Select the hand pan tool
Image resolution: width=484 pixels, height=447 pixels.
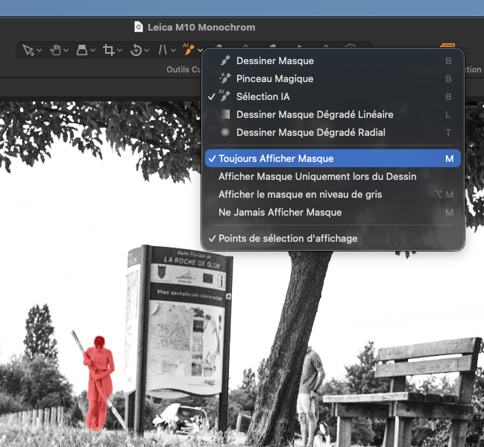pos(55,50)
